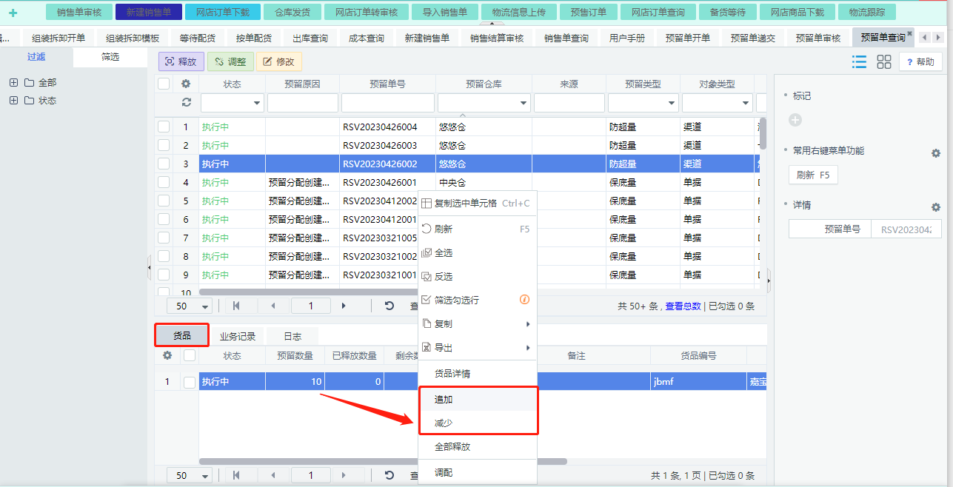Viewport: 953px width, 487px height.
Task: Expand 状态 tree node
Action: (13, 100)
